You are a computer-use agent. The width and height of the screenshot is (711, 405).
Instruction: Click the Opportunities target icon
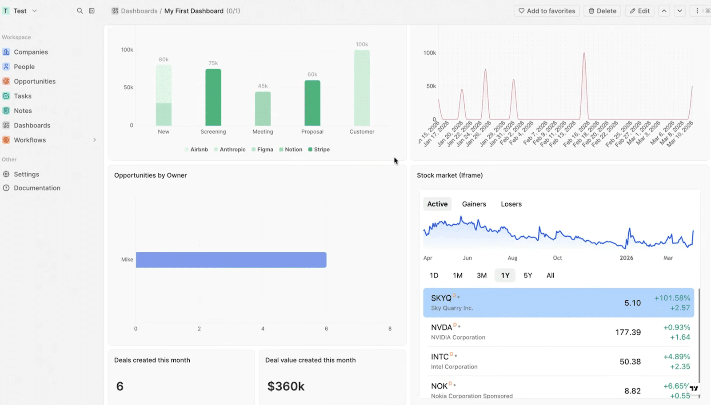[x=6, y=81]
